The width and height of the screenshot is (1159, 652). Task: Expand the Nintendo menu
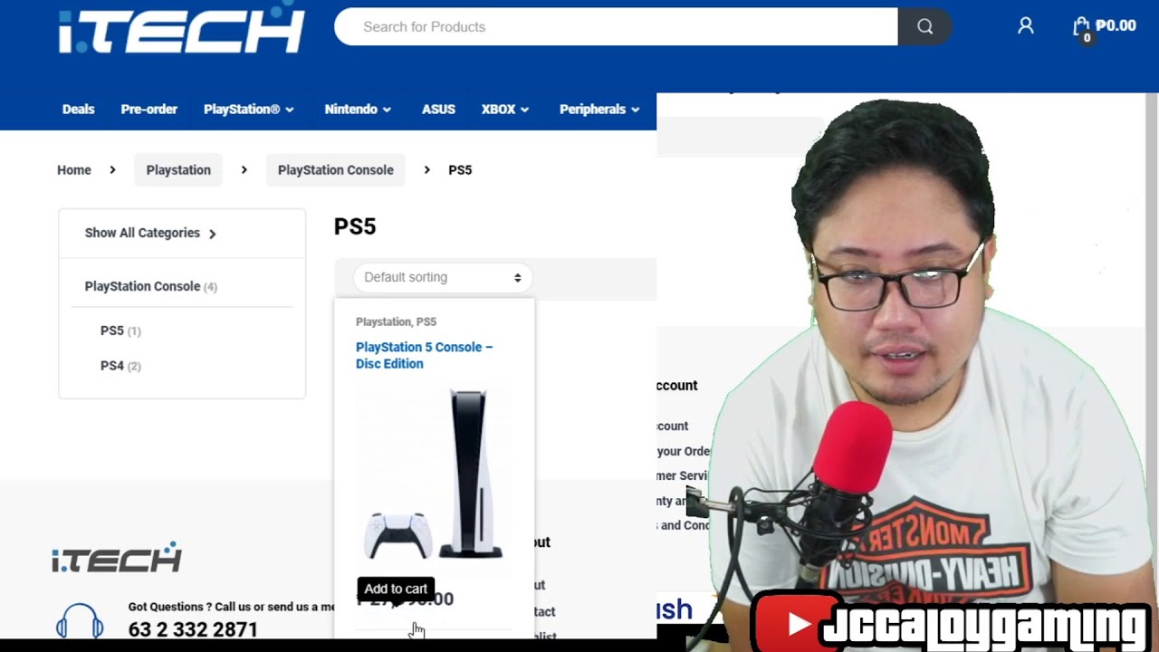[358, 109]
